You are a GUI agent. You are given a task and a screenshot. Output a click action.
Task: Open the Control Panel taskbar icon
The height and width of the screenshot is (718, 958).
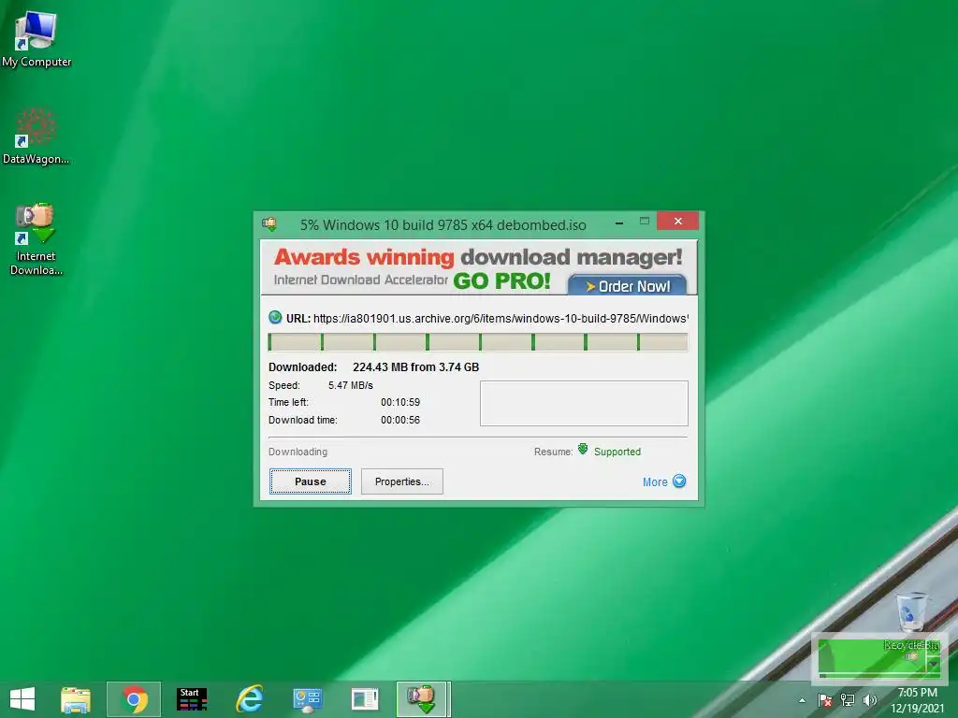click(307, 699)
